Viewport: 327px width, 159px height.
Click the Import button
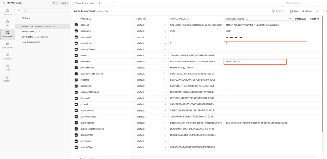tap(64, 3)
